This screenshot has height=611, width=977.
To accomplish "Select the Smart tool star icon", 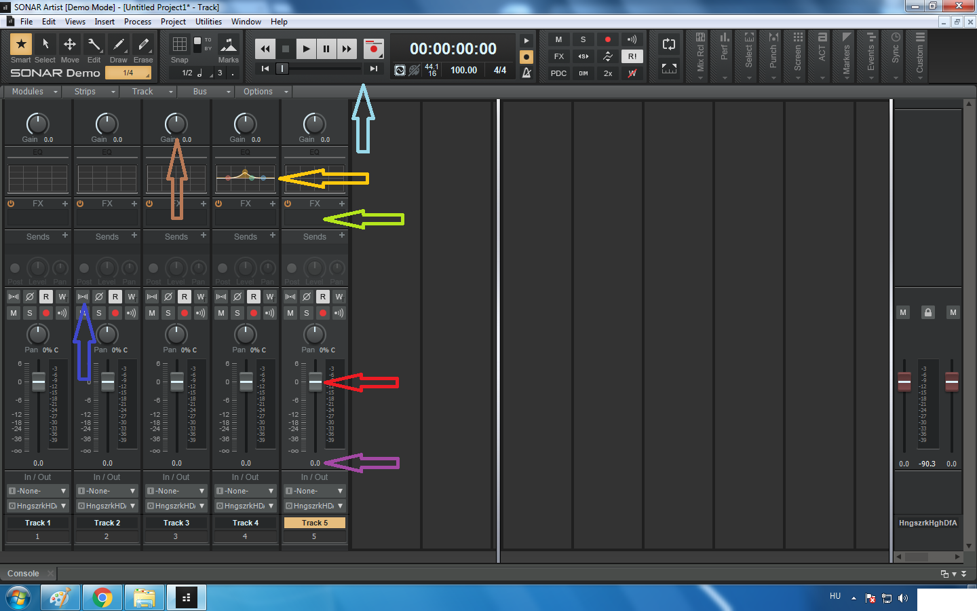I will 21,45.
